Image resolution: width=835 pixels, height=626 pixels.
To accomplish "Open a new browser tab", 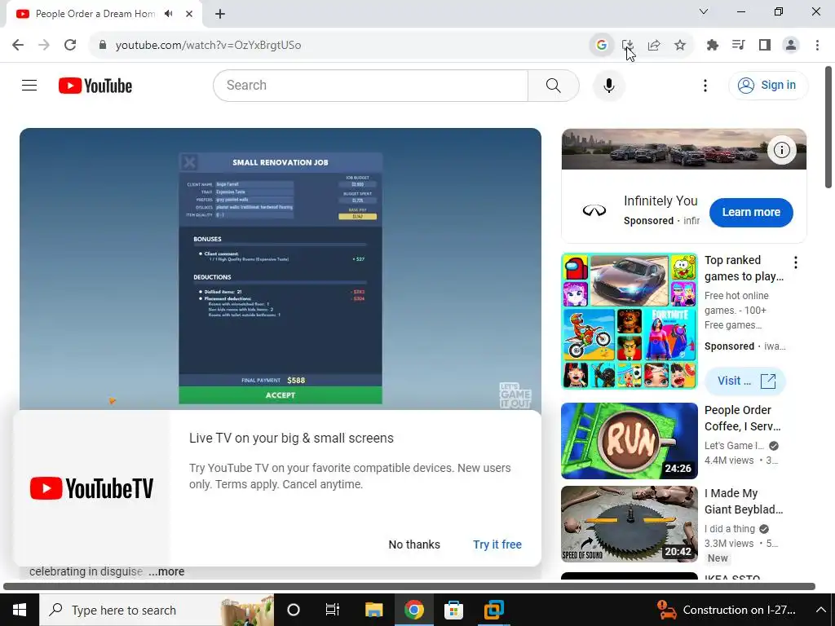I will [x=220, y=14].
